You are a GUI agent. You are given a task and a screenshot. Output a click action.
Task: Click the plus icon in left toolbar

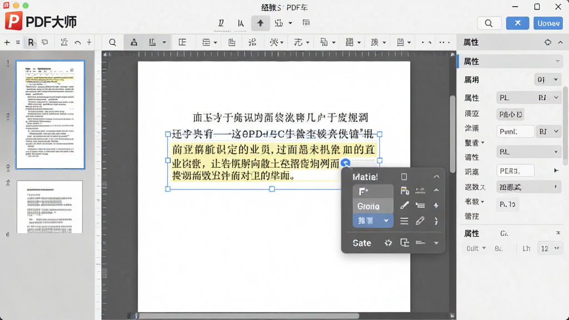[x=7, y=42]
